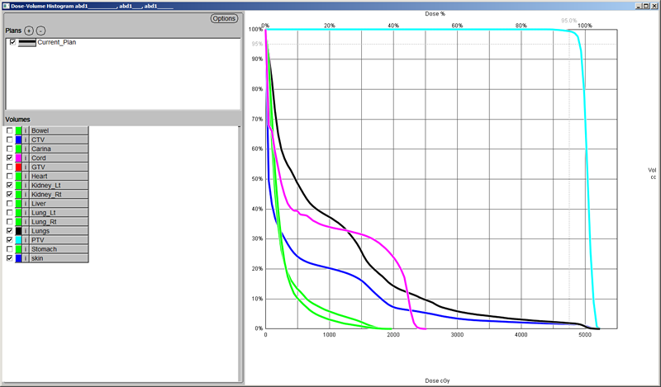Enable the Bowel volume checkbox
Image resolution: width=661 pixels, height=387 pixels.
[x=10, y=130]
